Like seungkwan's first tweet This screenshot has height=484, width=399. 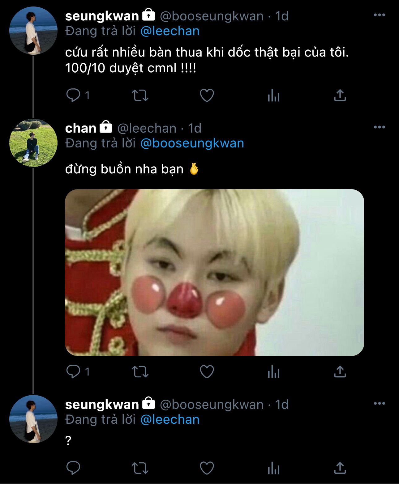coord(207,95)
